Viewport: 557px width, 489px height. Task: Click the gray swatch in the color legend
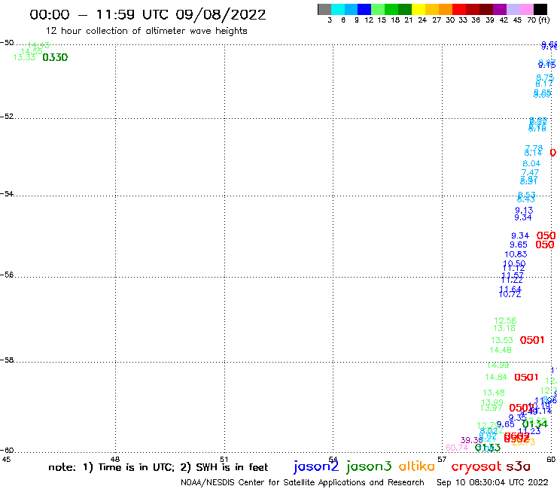click(x=324, y=9)
